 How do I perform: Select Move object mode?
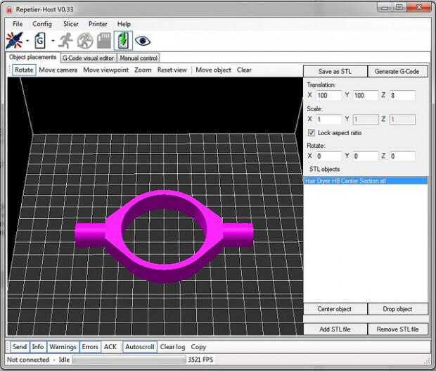point(213,70)
